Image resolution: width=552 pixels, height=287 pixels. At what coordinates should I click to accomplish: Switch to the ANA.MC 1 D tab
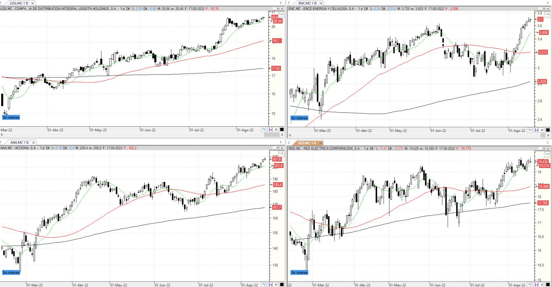pyautogui.click(x=19, y=143)
